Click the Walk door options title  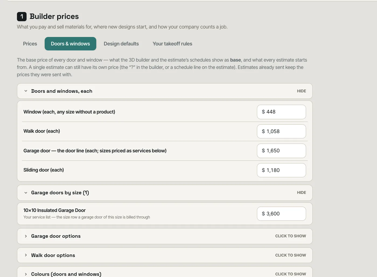tap(53, 255)
